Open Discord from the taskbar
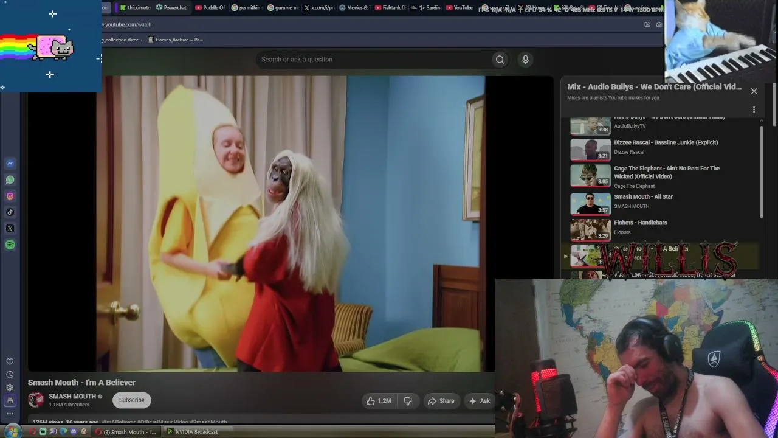 pyautogui.click(x=74, y=432)
